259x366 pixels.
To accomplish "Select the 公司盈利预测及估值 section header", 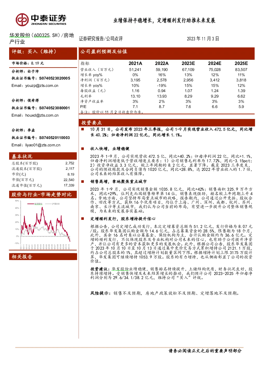I will coord(167,53).
